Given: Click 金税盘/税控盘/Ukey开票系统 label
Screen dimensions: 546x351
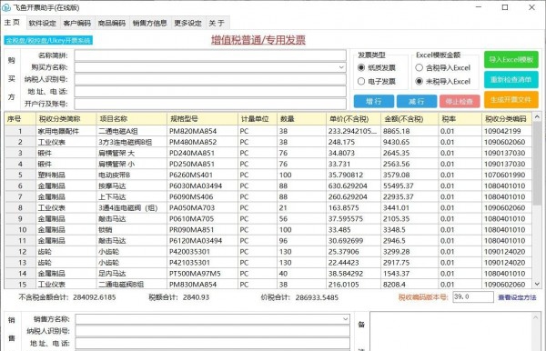Looking at the screenshot, I should pos(48,40).
